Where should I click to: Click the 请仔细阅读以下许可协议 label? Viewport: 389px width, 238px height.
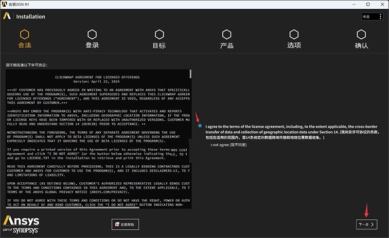click(27, 65)
